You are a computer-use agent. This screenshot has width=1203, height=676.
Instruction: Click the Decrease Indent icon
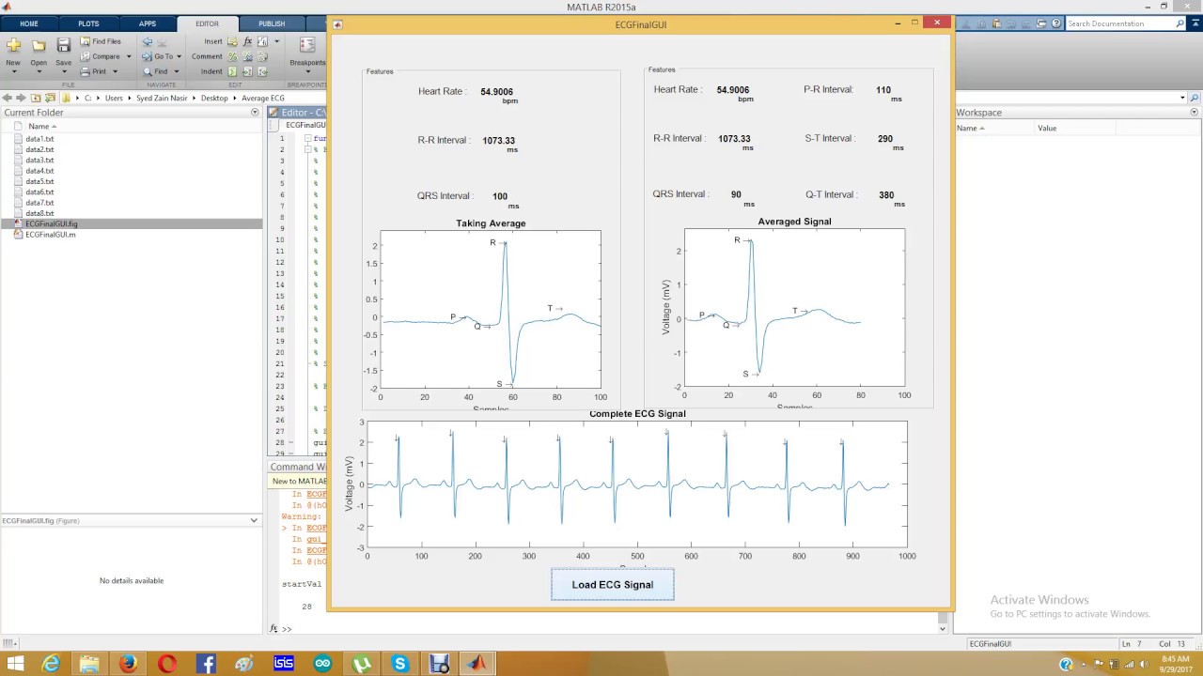[x=262, y=71]
